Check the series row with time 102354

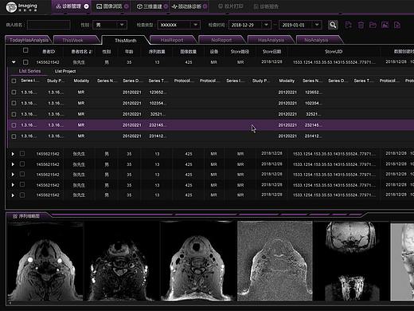tap(14, 103)
